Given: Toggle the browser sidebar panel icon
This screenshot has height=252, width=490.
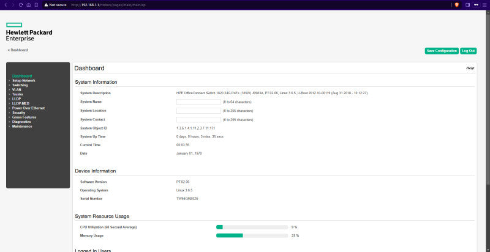Looking at the screenshot, I should pos(467,5).
